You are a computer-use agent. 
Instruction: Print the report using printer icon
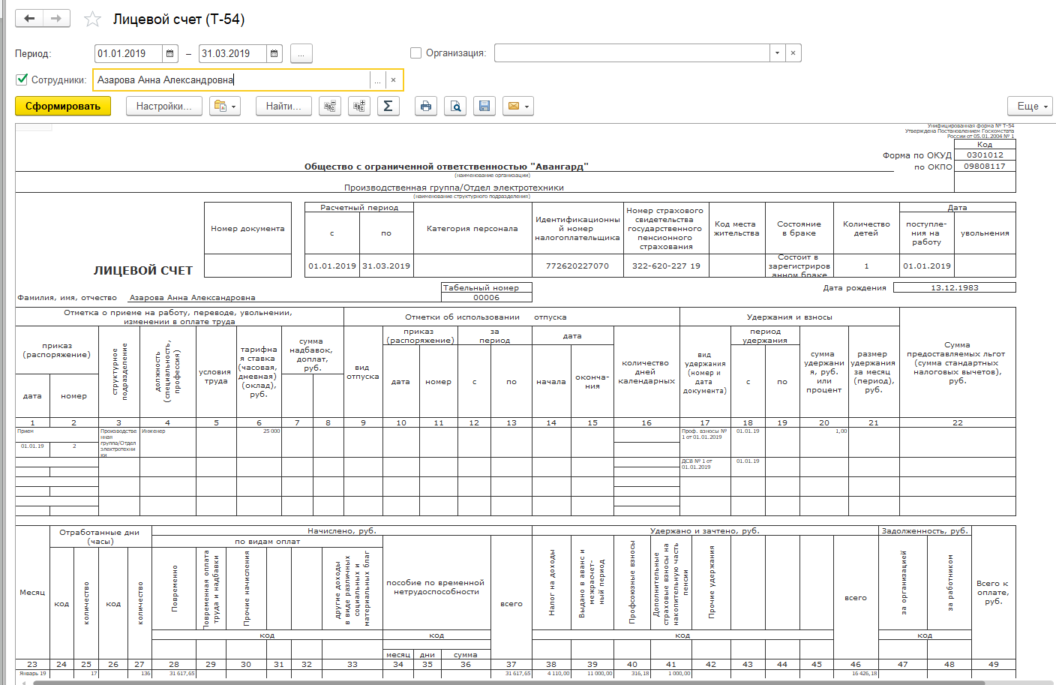click(x=426, y=107)
